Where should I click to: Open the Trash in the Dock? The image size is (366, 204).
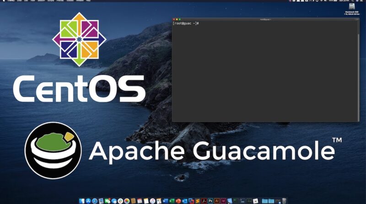pyautogui.click(x=284, y=201)
